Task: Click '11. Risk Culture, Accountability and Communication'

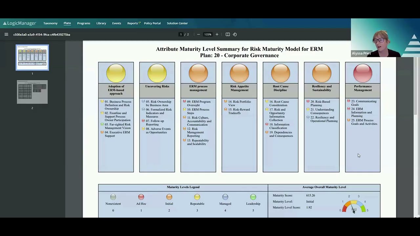Action: (x=199, y=121)
